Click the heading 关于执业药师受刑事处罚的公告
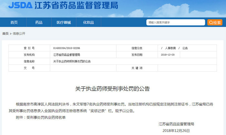 tap(113, 88)
